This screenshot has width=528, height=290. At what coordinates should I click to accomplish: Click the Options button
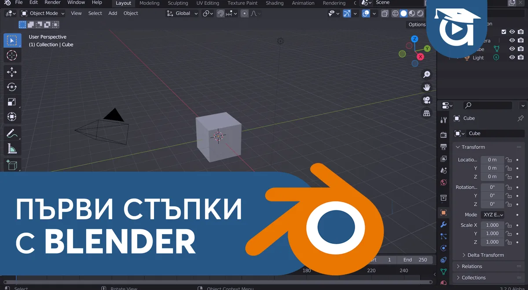point(417,25)
